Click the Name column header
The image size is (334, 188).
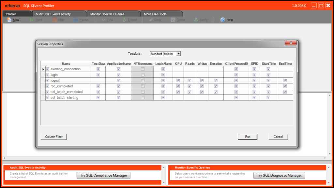[x=66, y=64]
